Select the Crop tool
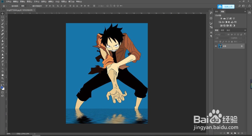The width and height of the screenshot is (252, 136). (3, 27)
